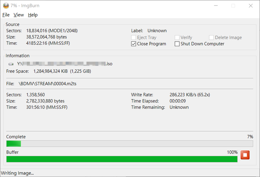The width and height of the screenshot is (260, 177).
Task: Minimize the ImgBurn window
Action: coord(216,6)
